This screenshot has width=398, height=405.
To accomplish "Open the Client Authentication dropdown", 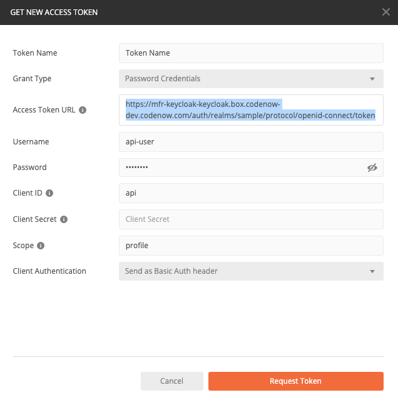I will pos(251,271).
